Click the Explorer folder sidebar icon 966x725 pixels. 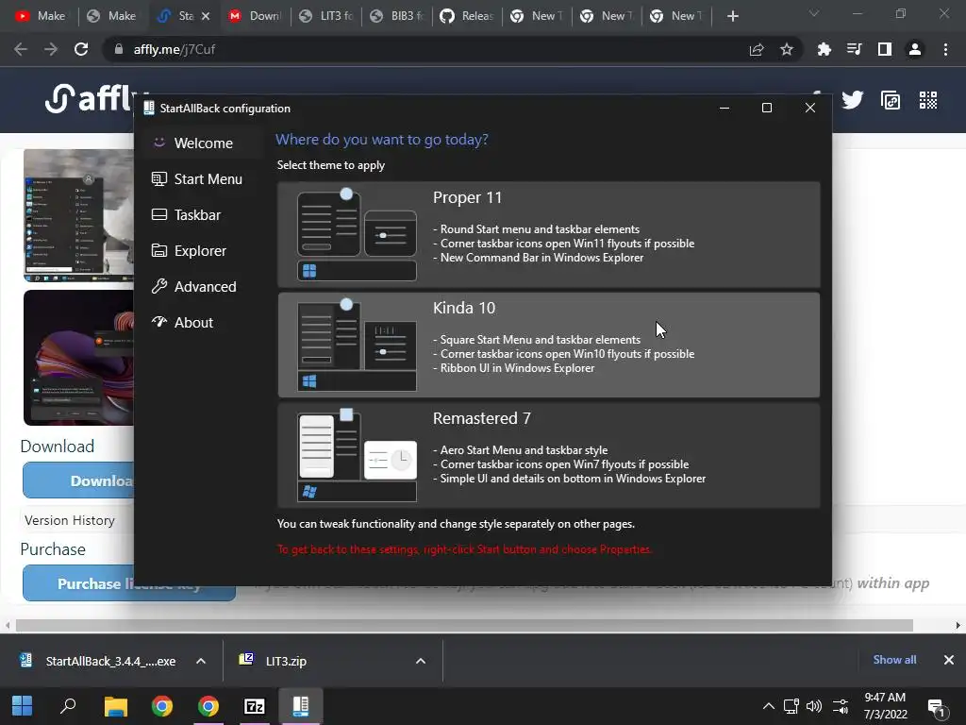click(x=158, y=250)
